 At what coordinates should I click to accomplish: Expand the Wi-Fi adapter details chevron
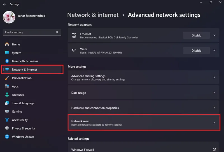click(x=214, y=50)
